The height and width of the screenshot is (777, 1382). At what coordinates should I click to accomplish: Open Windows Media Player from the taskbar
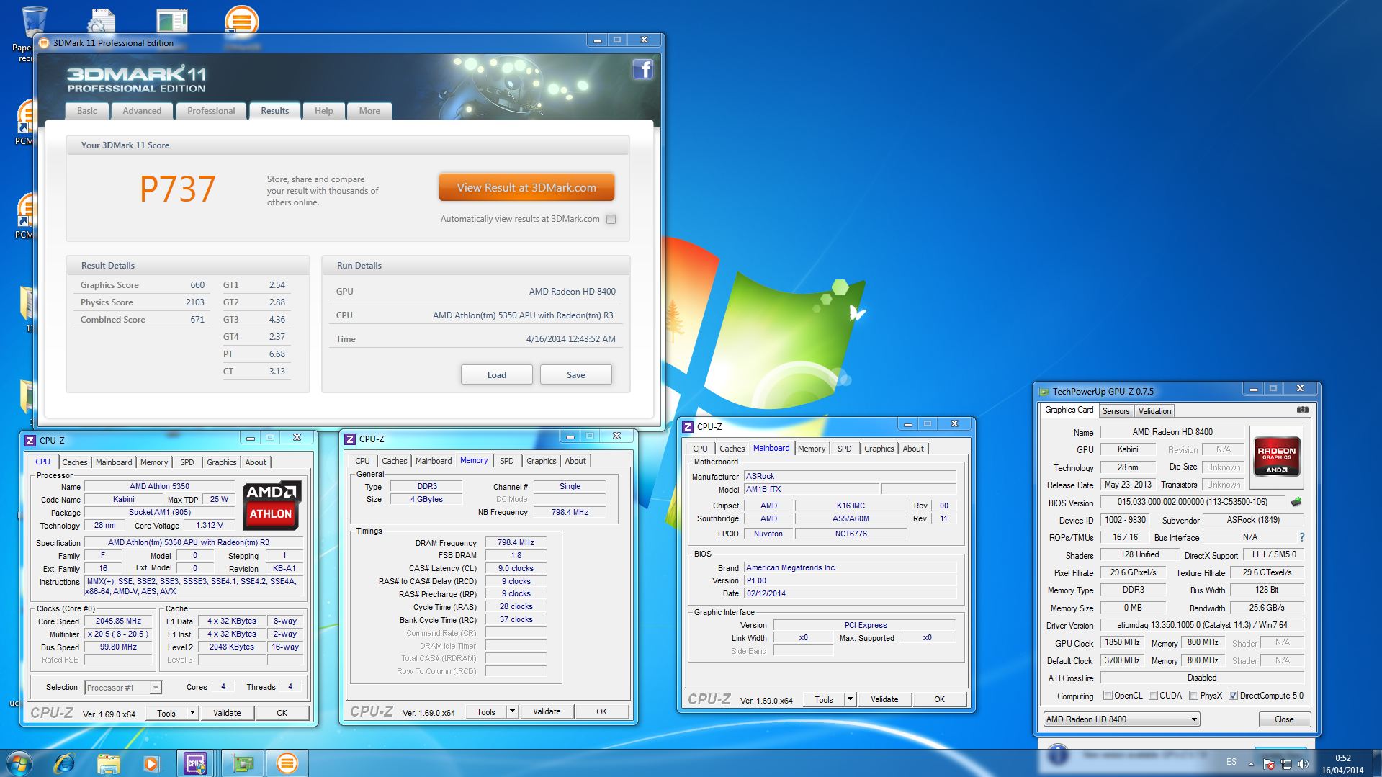point(151,763)
